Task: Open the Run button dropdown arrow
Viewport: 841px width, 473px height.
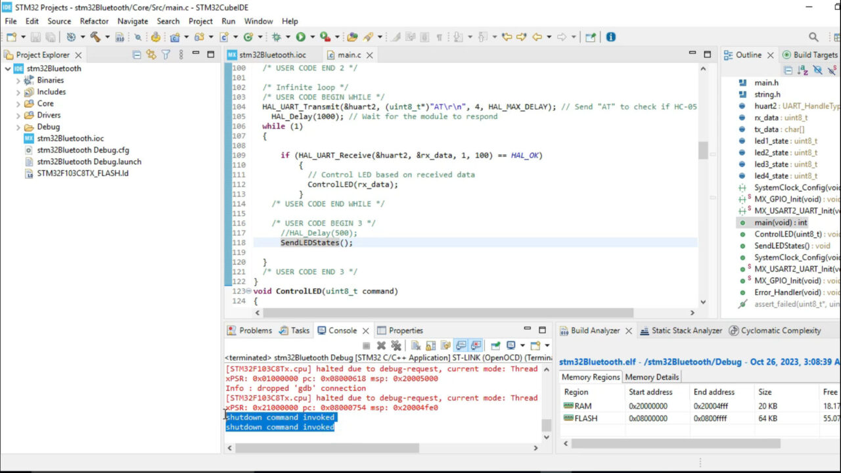Action: (313, 37)
